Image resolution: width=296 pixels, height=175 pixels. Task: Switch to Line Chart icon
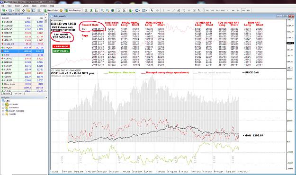pos(96,10)
